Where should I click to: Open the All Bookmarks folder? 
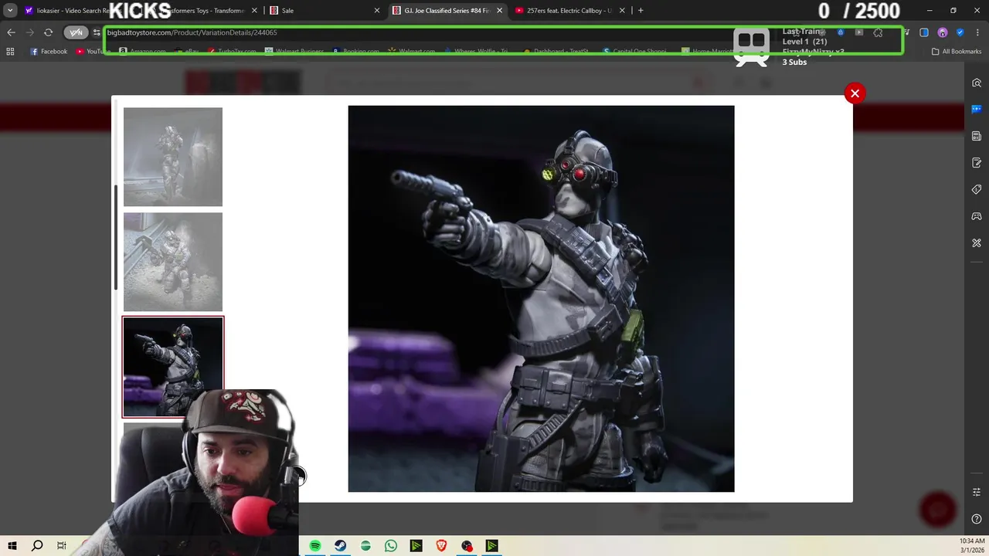(957, 52)
